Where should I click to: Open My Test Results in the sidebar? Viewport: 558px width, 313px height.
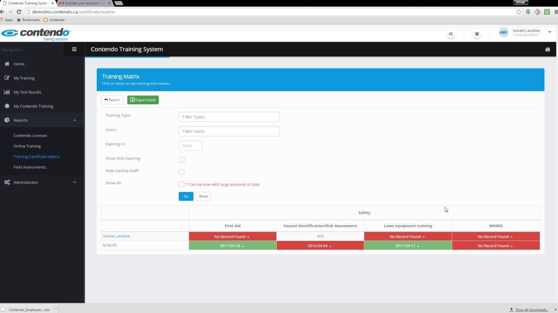pyautogui.click(x=27, y=92)
